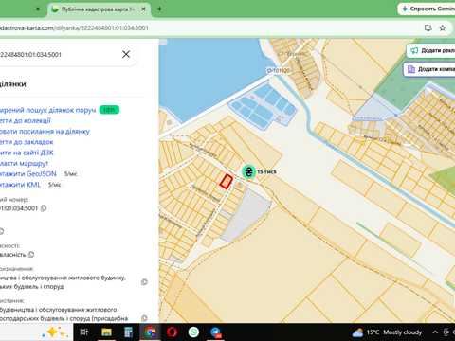Expand the hidden system tray icons
Image resolution: width=455 pixels, height=341 pixels.
[435, 332]
